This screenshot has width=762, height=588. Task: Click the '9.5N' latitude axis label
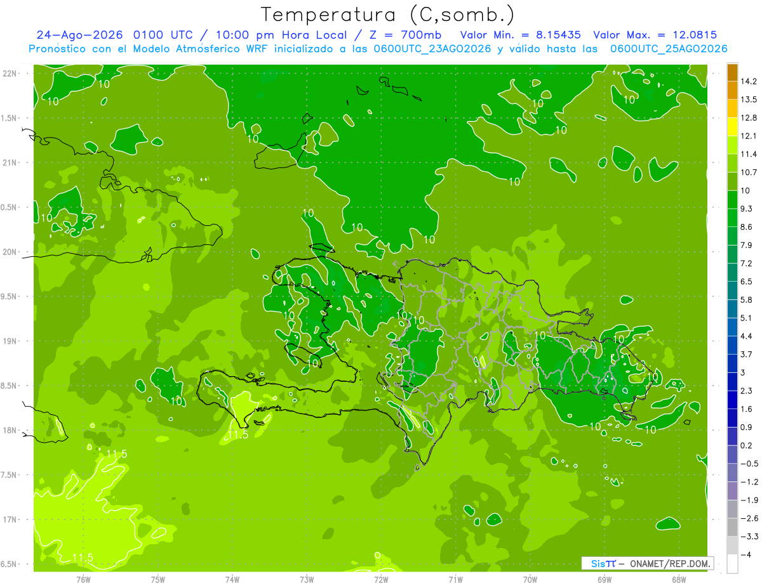coord(10,297)
